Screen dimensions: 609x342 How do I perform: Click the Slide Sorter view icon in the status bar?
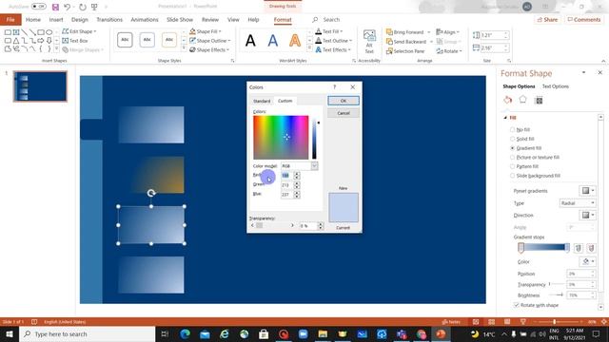tap(491, 322)
